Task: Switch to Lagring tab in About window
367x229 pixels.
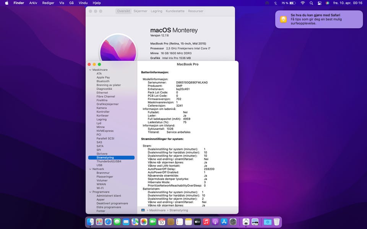Action: [156, 11]
